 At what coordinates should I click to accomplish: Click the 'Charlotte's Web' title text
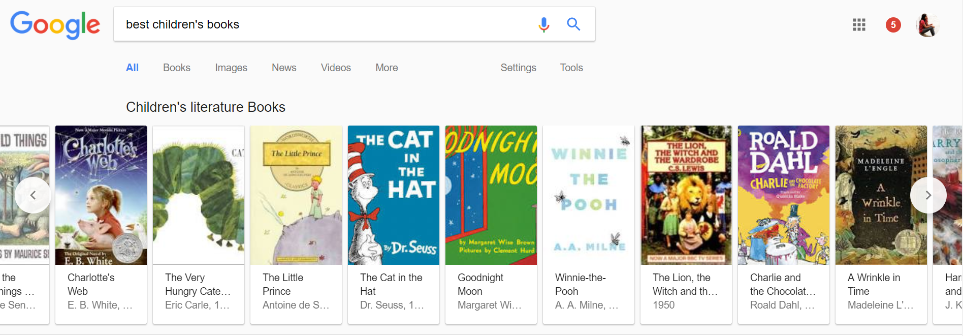point(91,284)
